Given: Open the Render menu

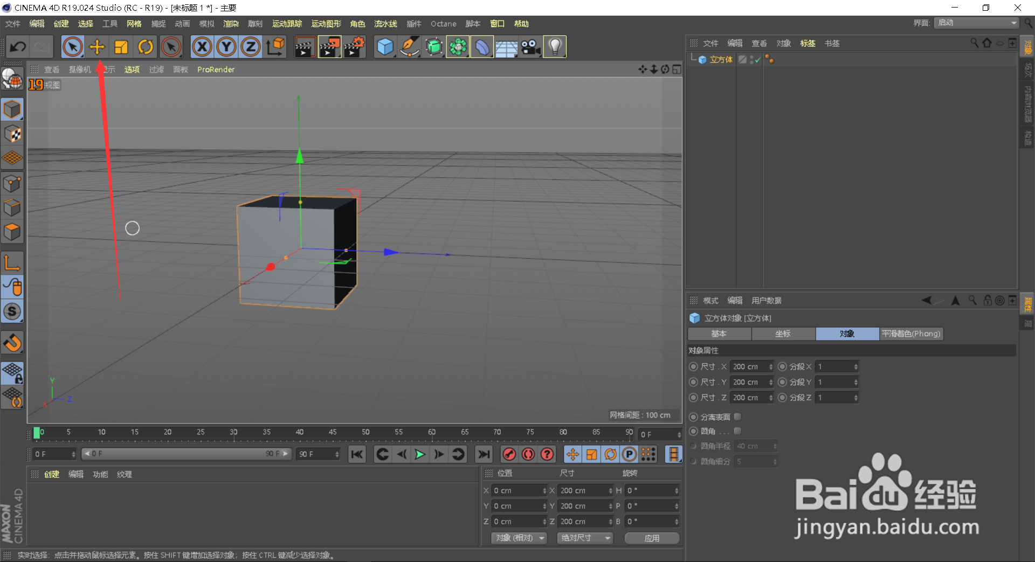Looking at the screenshot, I should (x=231, y=24).
